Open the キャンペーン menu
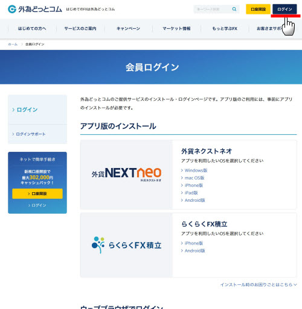 coord(129,28)
